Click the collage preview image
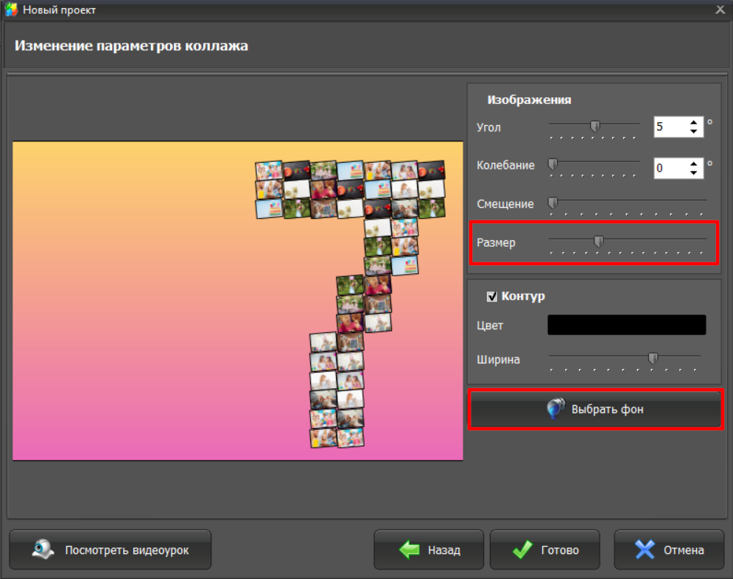 (237, 301)
